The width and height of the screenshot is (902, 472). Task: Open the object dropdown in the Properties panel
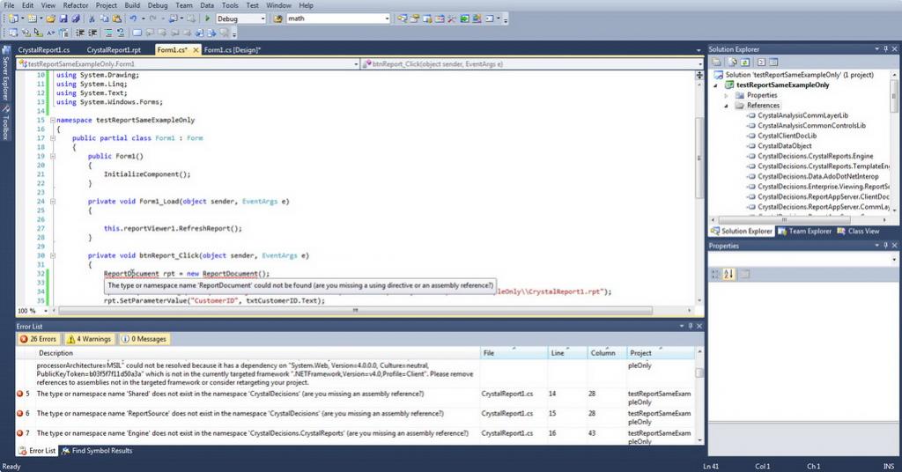[894, 260]
